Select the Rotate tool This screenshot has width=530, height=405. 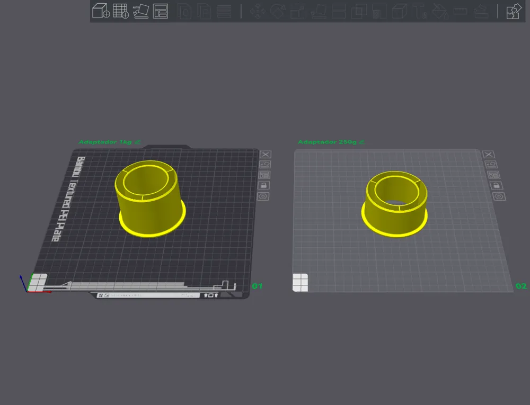(278, 11)
